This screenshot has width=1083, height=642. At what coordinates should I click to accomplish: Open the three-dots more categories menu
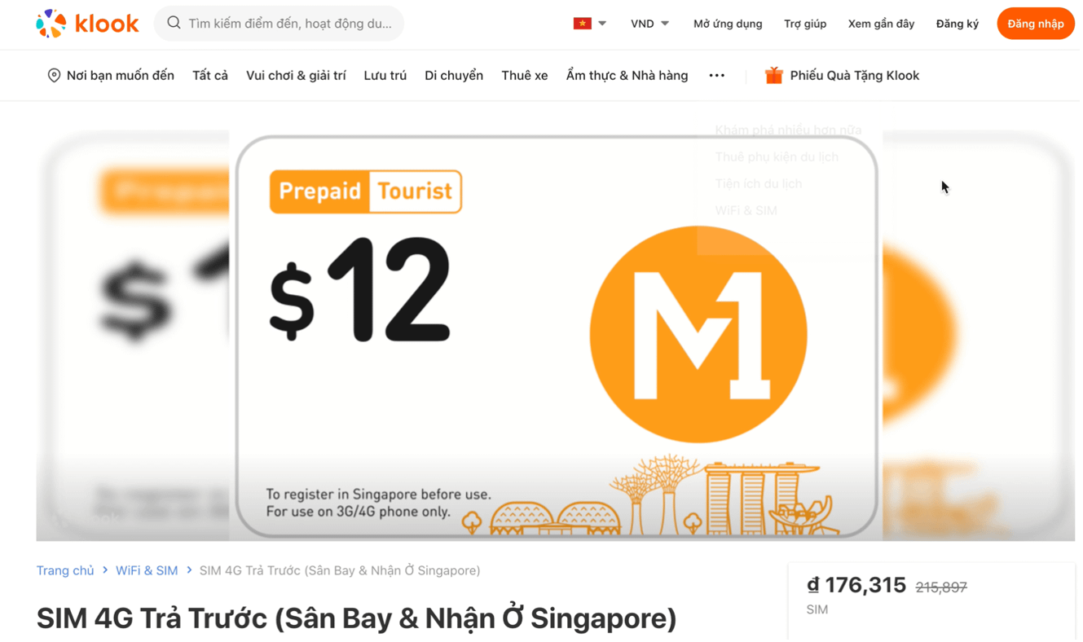716,75
